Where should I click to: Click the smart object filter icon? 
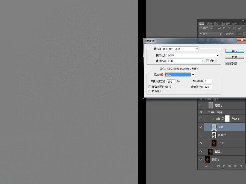pos(239,28)
